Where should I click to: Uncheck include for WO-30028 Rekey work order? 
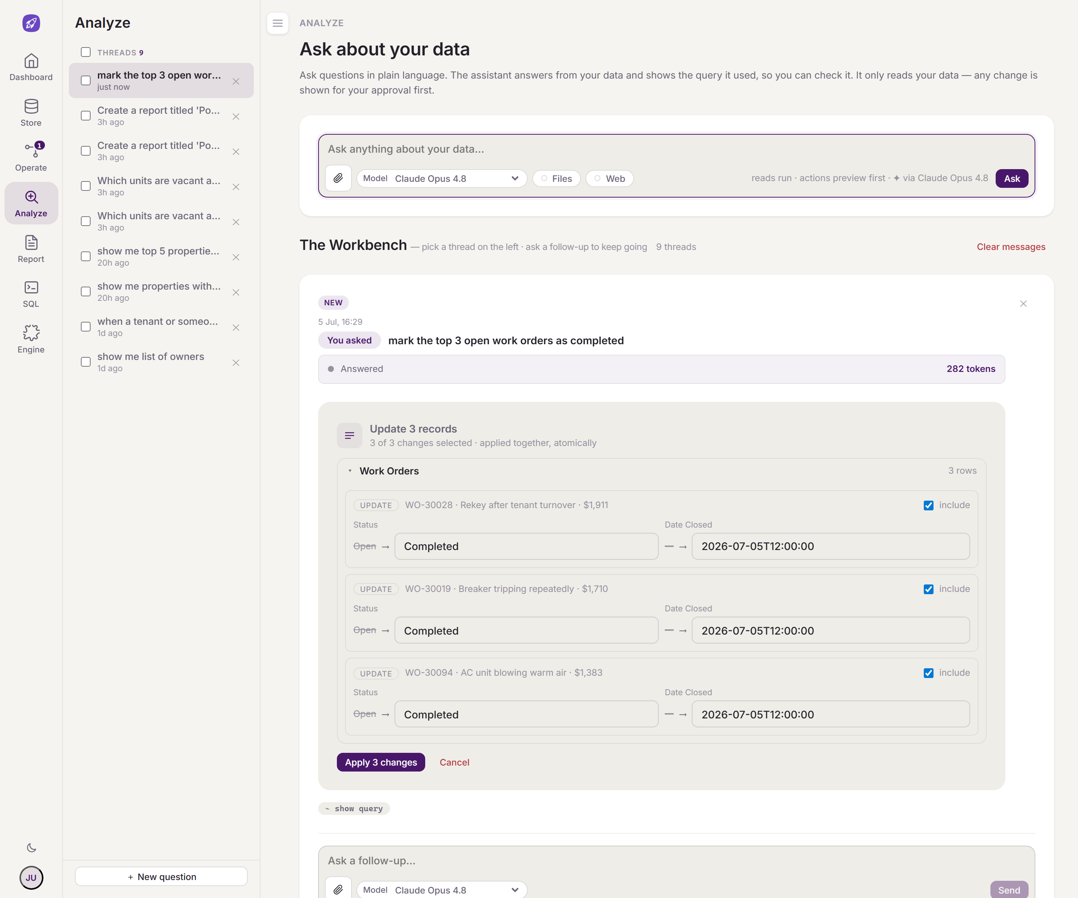point(928,505)
